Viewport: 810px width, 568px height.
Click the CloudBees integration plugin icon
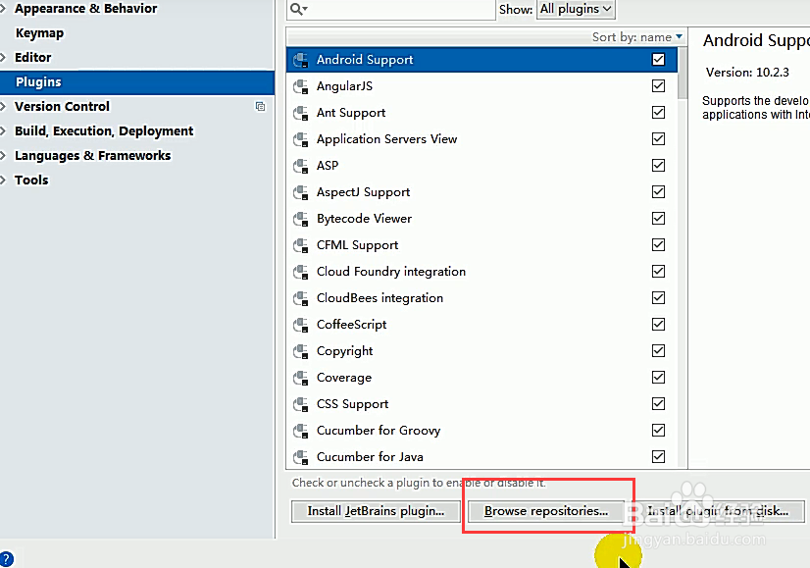pyautogui.click(x=301, y=298)
